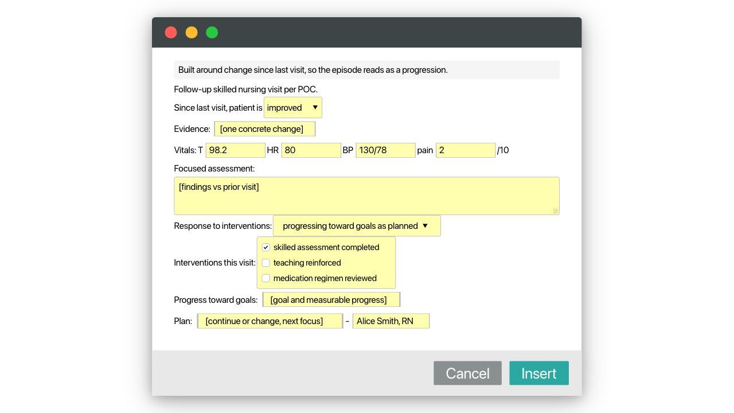This screenshot has width=734, height=413.
Task: Click the BP field showing 130/78
Action: (385, 150)
